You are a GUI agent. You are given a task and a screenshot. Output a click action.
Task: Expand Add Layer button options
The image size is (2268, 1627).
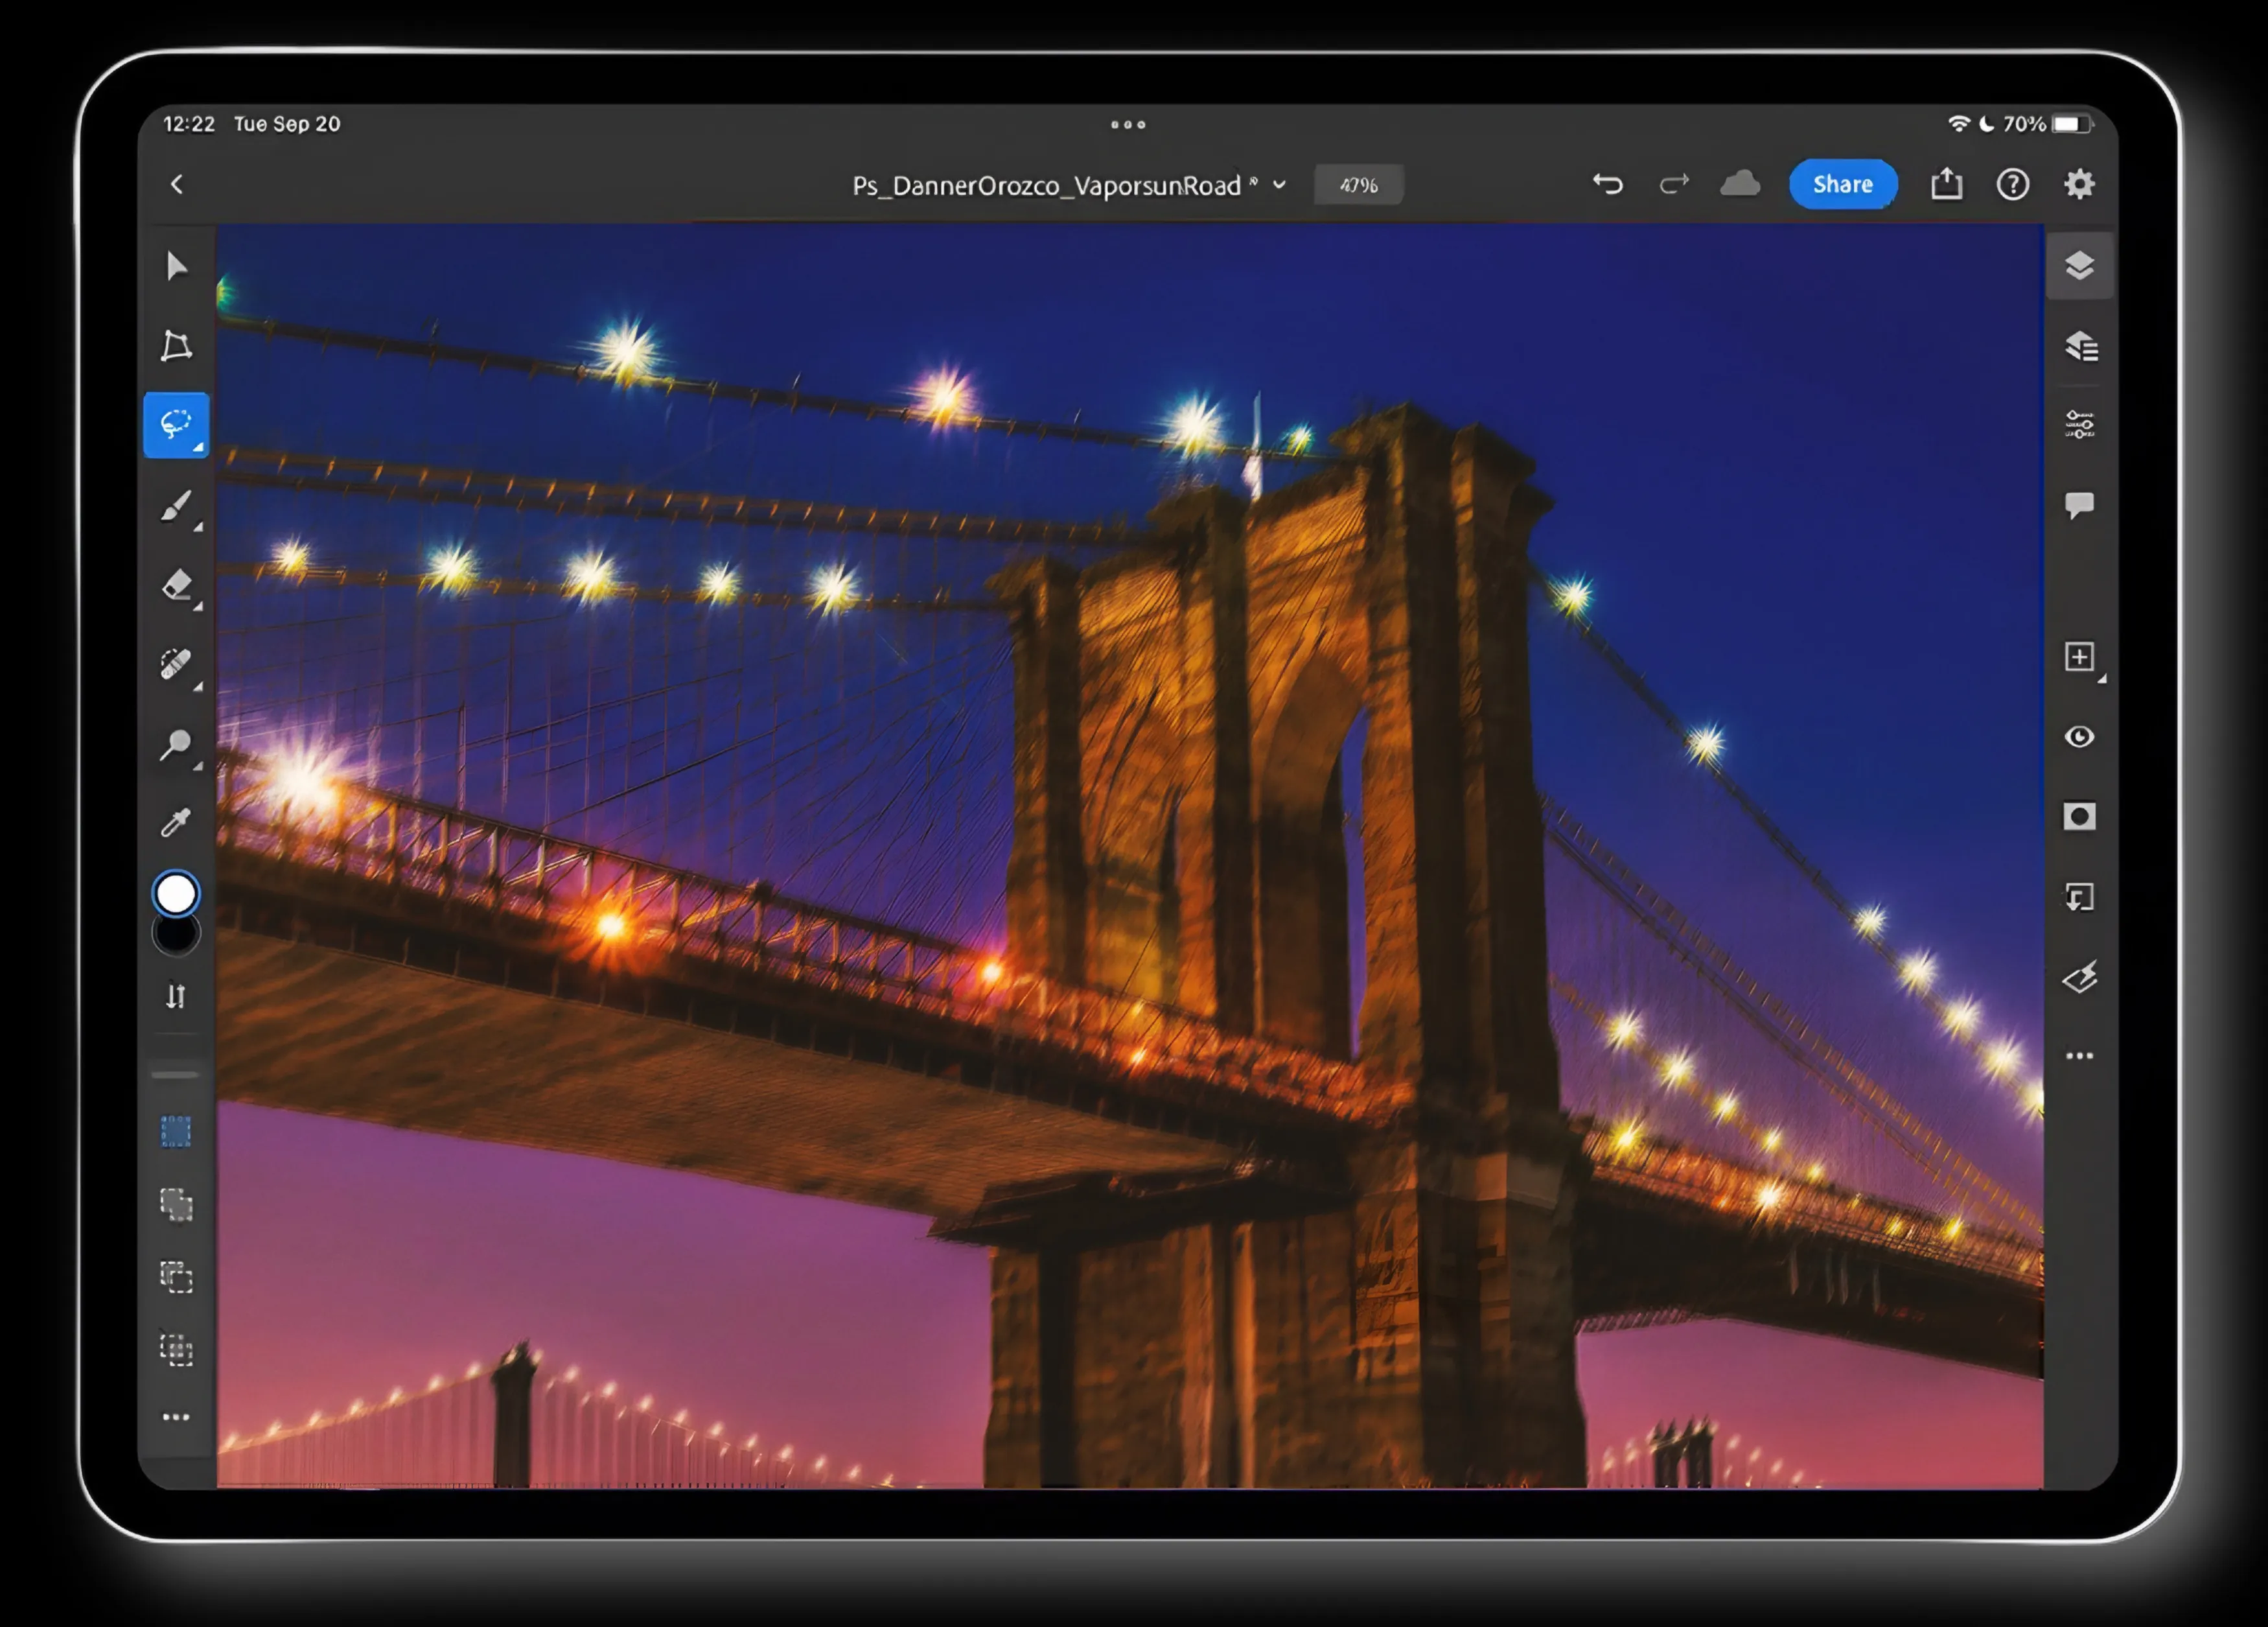click(2101, 679)
